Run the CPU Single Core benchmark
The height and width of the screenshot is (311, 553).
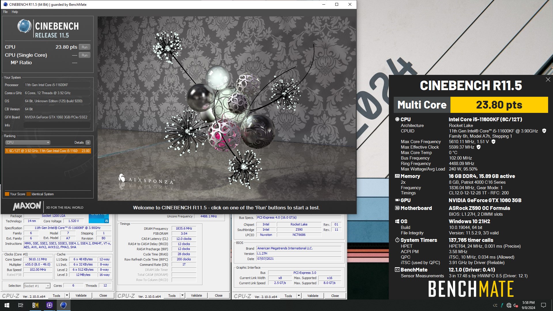tap(84, 55)
